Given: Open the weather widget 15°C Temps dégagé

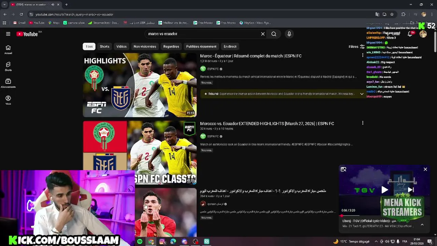Looking at the screenshot, I should (x=352, y=242).
